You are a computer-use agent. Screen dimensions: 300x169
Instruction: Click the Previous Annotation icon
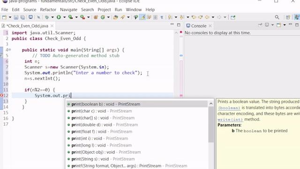[x=182, y=17]
